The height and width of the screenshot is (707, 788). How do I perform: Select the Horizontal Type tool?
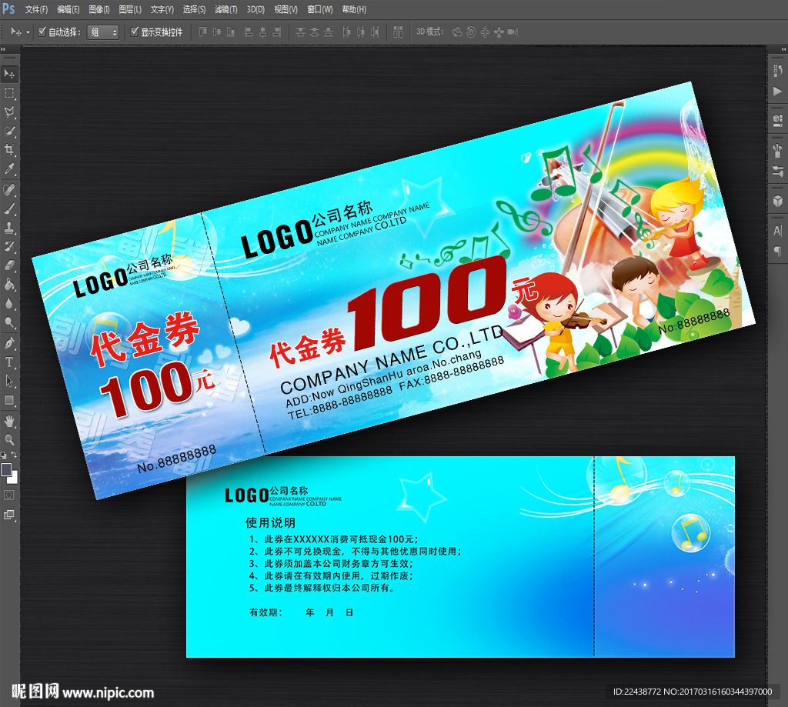(9, 362)
